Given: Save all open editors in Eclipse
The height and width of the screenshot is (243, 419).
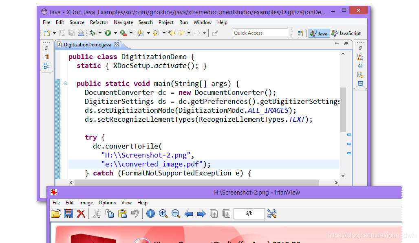Looking at the screenshot, I should tap(72, 33).
